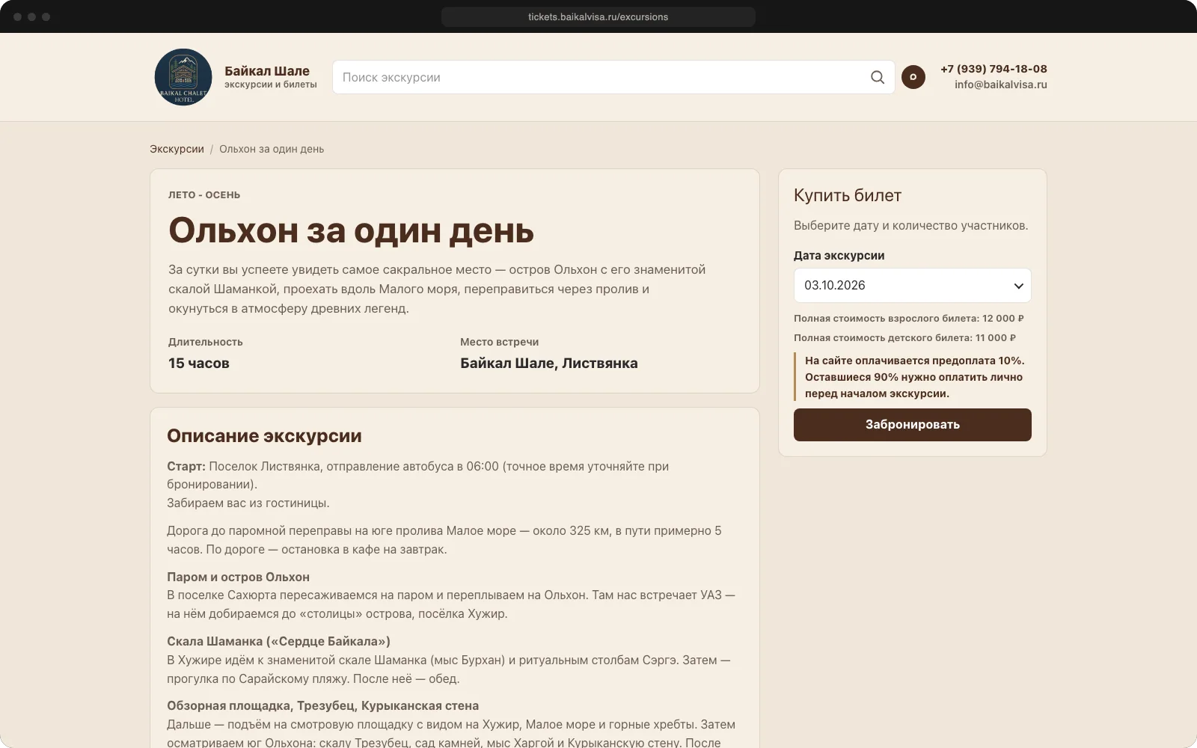Click the 10% prepayment notice text
This screenshot has height=748, width=1197.
914,377
